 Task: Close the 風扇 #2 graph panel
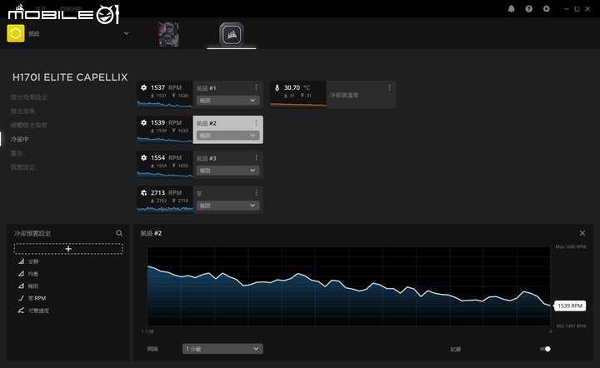(582, 233)
